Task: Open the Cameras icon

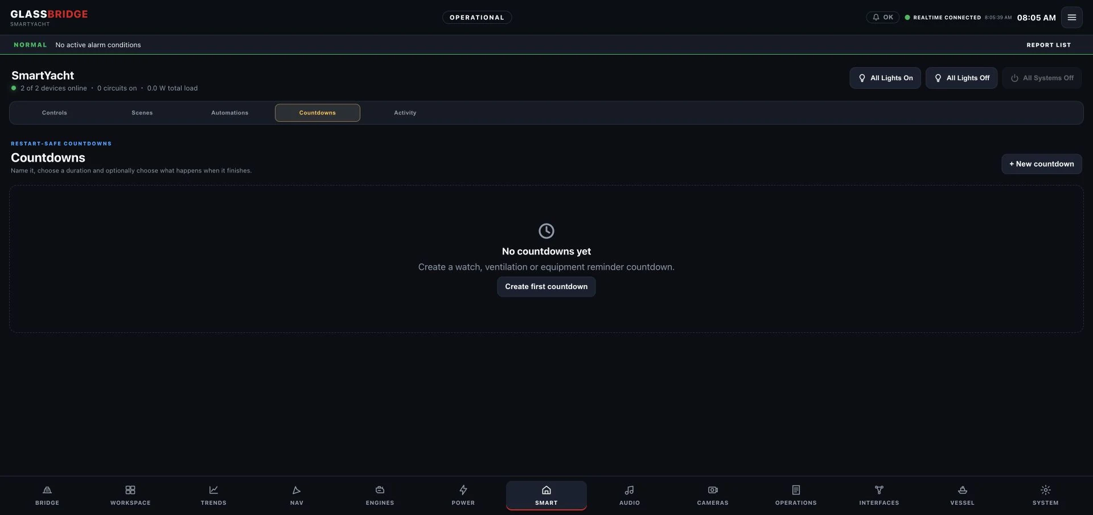Action: point(713,490)
